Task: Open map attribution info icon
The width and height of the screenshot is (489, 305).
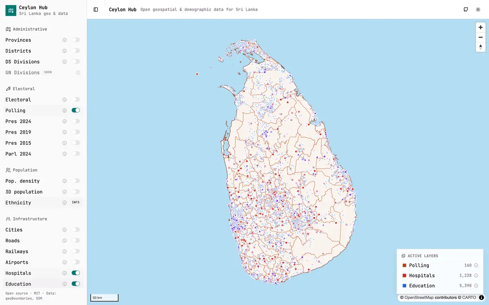Action: coord(481,297)
